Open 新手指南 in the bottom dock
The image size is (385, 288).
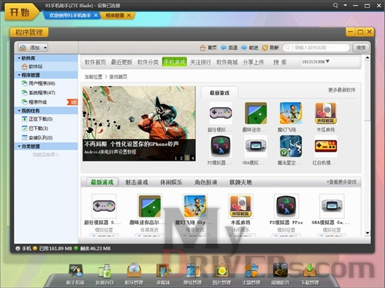(76, 275)
